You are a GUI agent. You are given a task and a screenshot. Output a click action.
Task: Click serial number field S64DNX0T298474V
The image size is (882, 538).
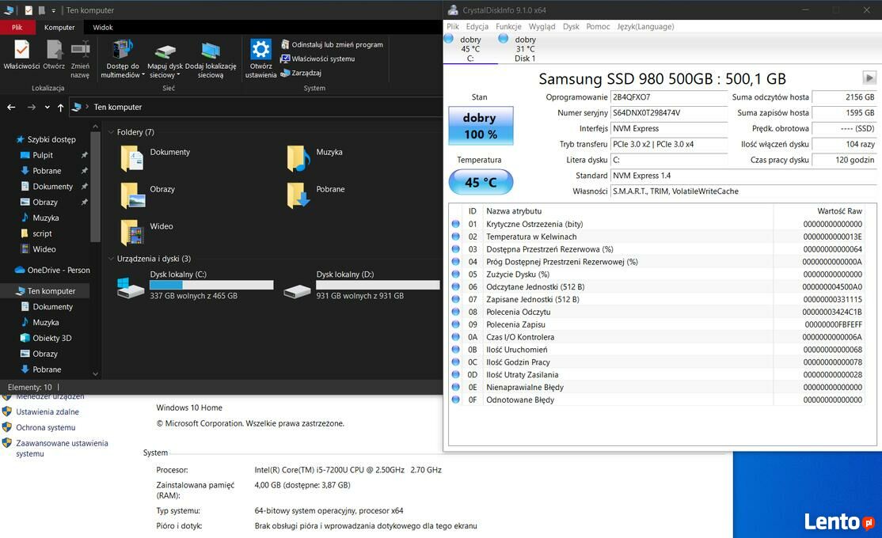point(669,113)
